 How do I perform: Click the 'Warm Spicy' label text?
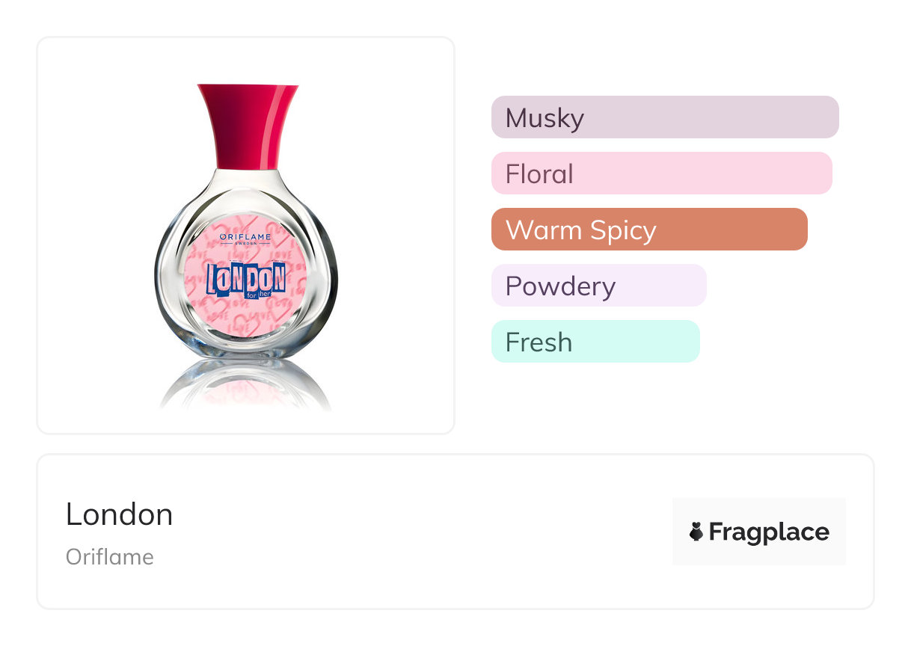click(580, 230)
